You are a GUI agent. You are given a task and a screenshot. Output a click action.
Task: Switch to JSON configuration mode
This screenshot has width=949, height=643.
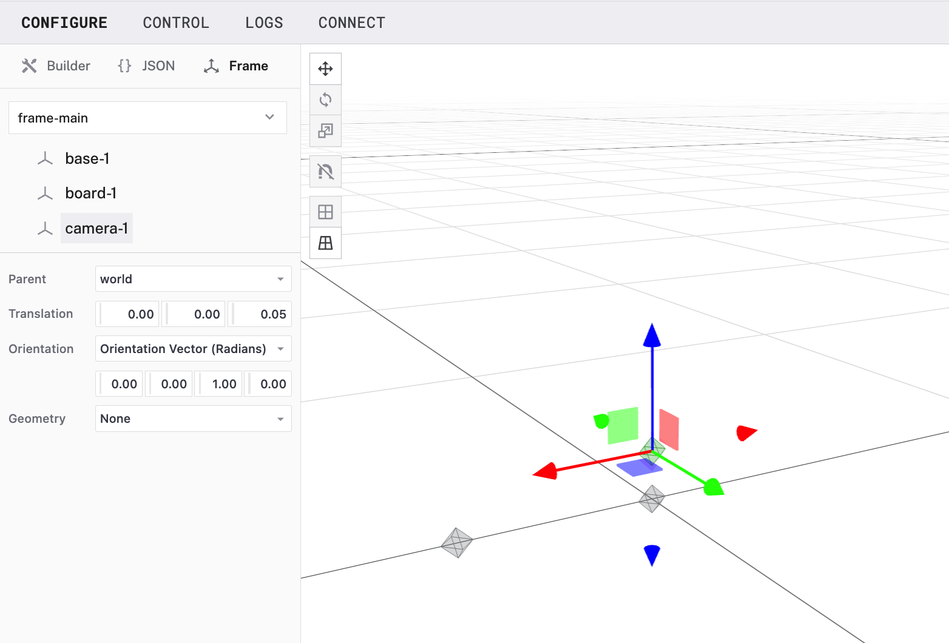[x=146, y=66]
